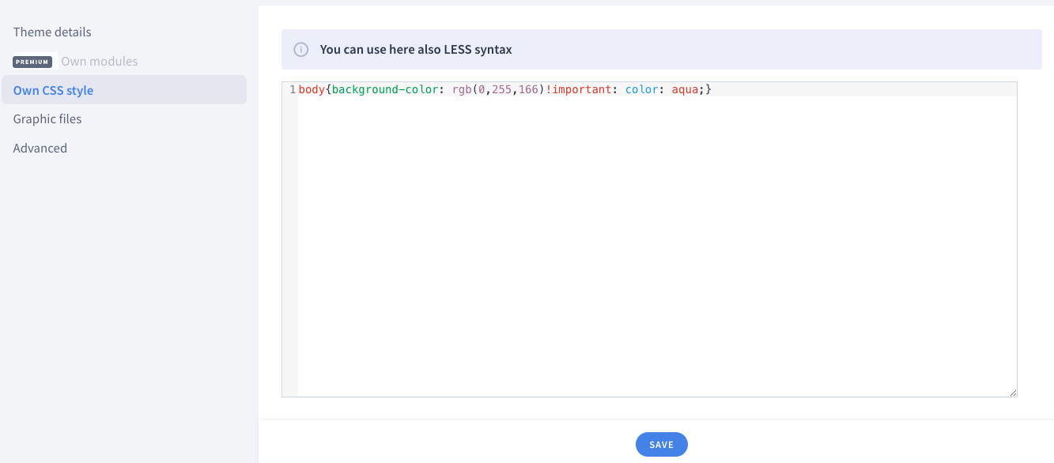
Task: Click the color property in the CSS rule
Action: coord(641,89)
